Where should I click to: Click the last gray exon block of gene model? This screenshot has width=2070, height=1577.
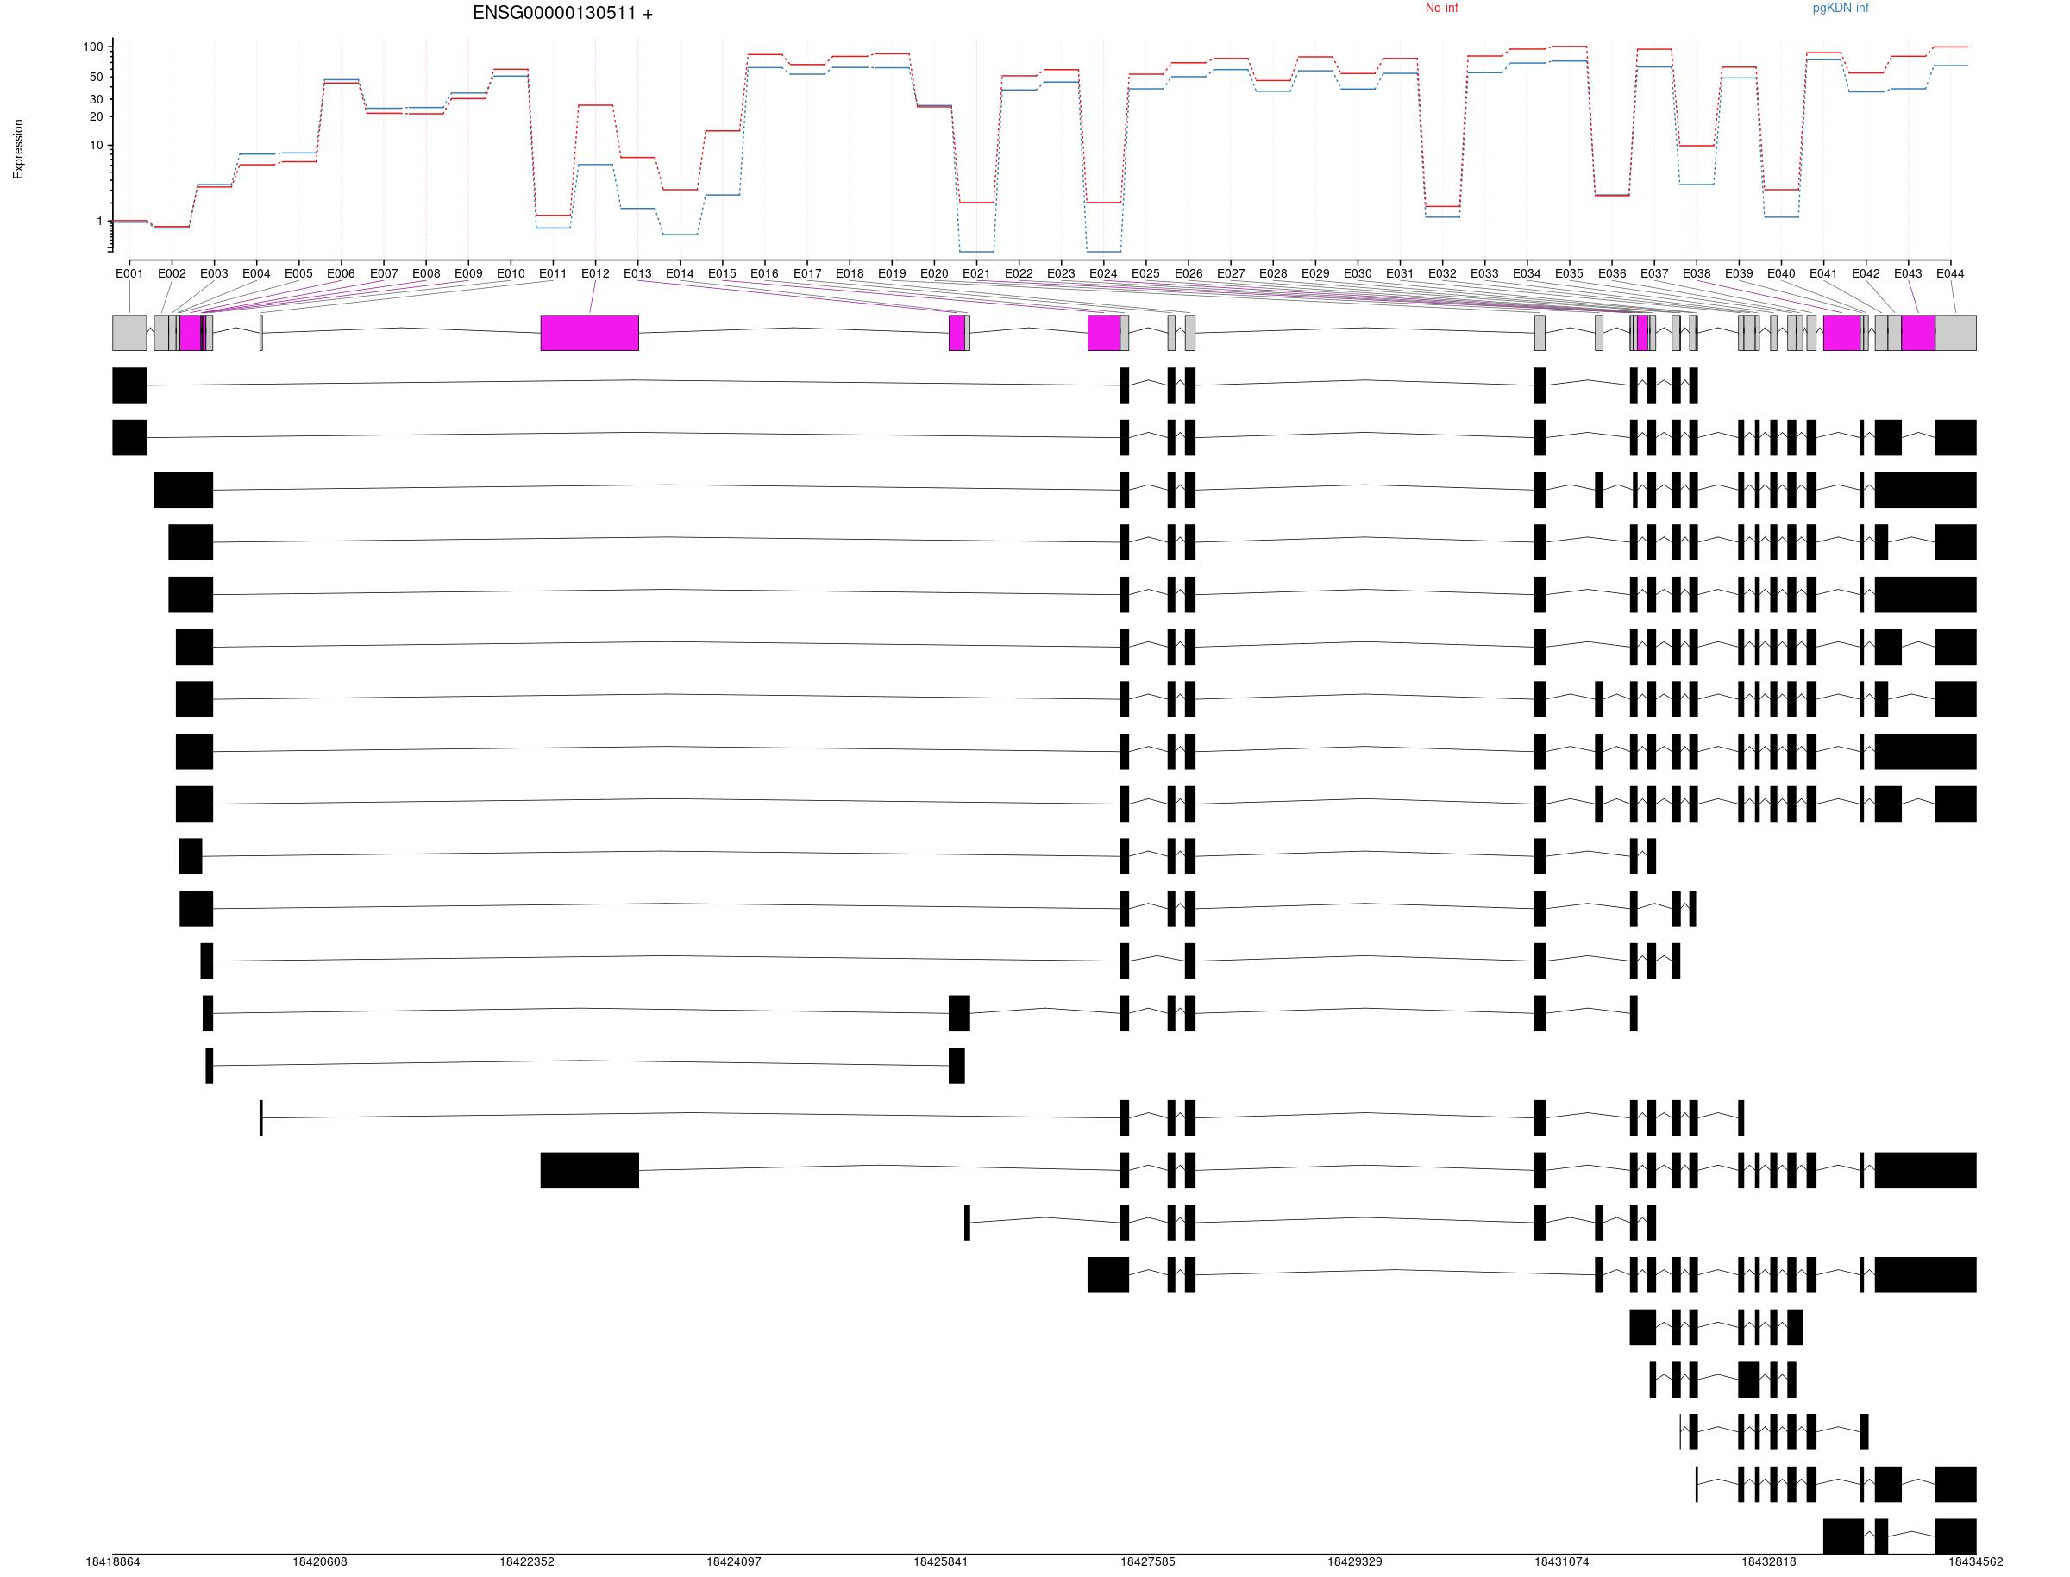point(1955,333)
